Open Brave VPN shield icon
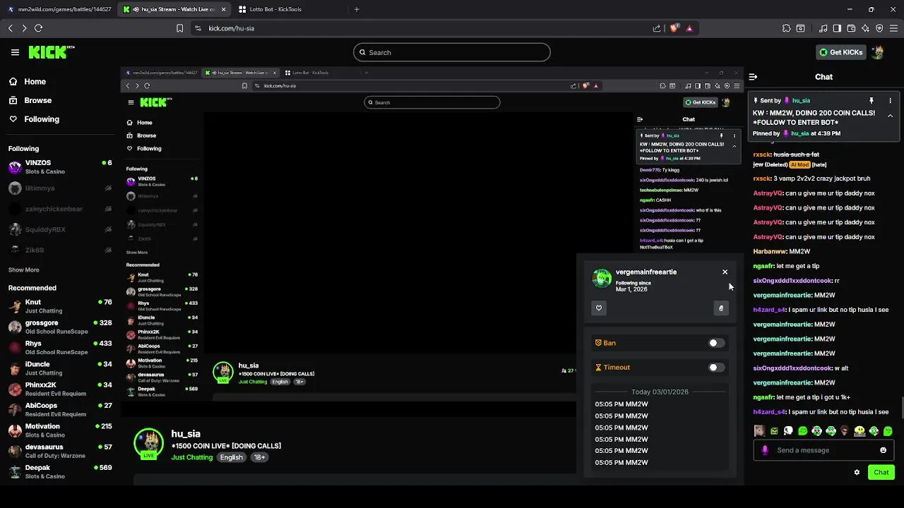The image size is (904, 508). (x=879, y=28)
